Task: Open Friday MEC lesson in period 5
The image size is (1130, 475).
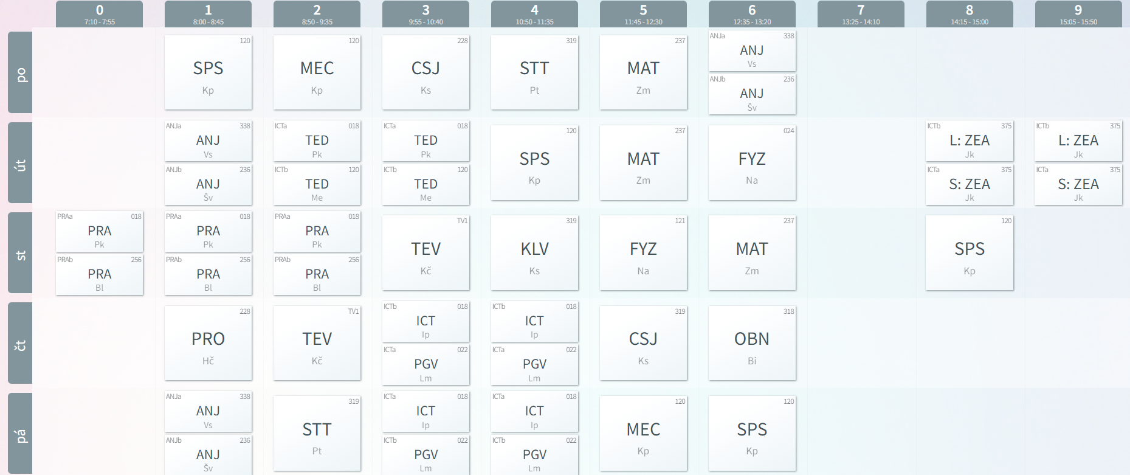Action: [643, 433]
